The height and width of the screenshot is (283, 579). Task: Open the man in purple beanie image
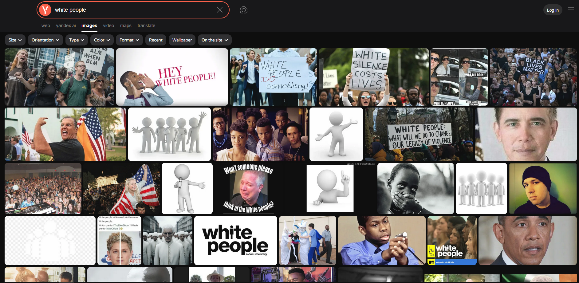coord(543,188)
